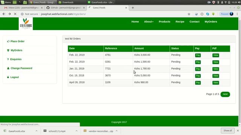Expand options for school2 (1).mp4 download

coord(76,131)
